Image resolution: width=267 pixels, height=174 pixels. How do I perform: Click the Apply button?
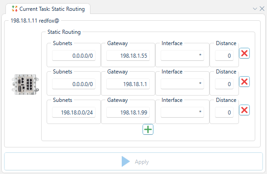(x=133, y=161)
